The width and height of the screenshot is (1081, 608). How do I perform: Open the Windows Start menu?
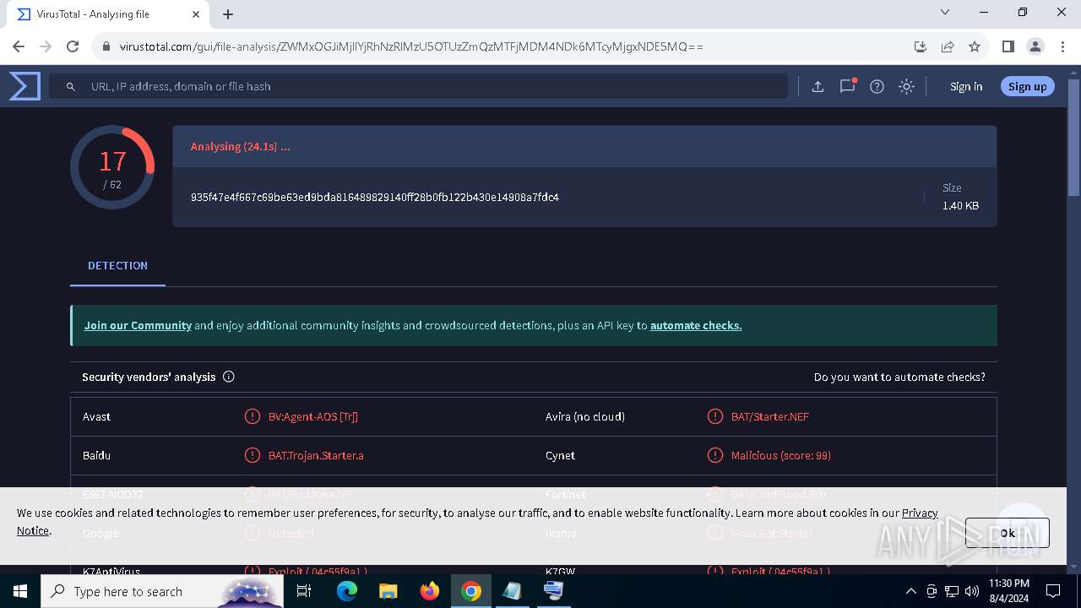tap(20, 591)
